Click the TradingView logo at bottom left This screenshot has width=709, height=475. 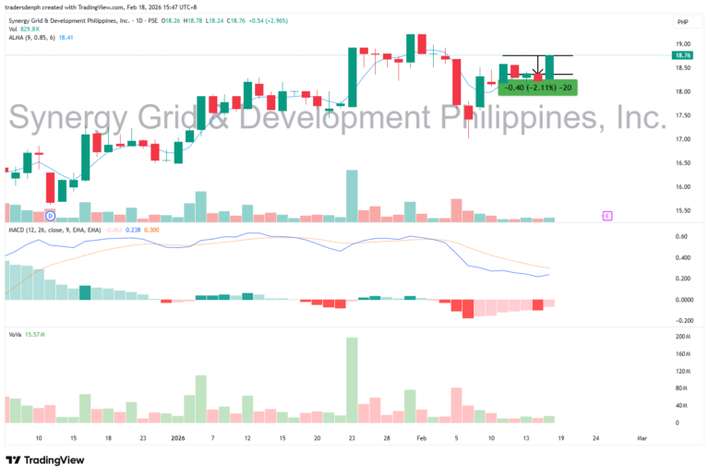44,459
